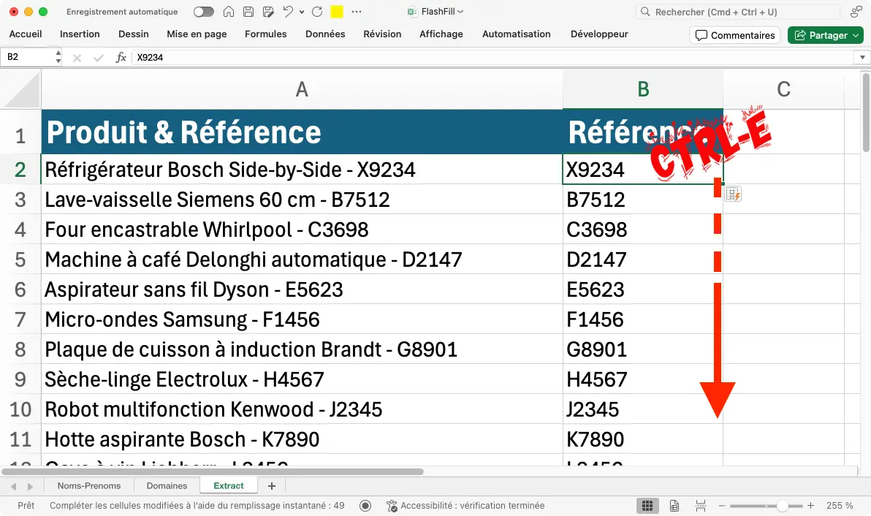Viewport: 871px width, 516px height.
Task: Click Accessibilité vérification terminée status
Action: click(465, 506)
